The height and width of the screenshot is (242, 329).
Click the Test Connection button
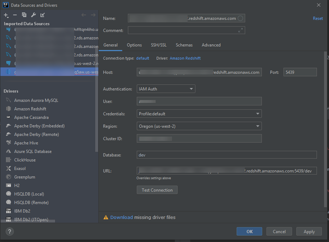(x=157, y=190)
